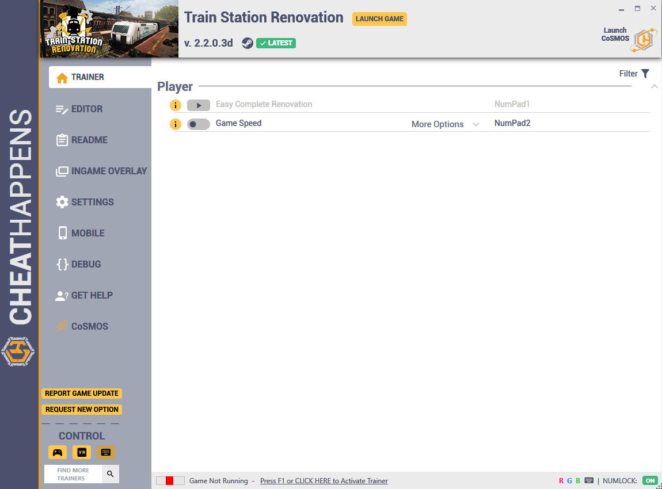Screen dimensions: 662x489
Task: Select gamepad control mode icon
Action: pyautogui.click(x=58, y=452)
